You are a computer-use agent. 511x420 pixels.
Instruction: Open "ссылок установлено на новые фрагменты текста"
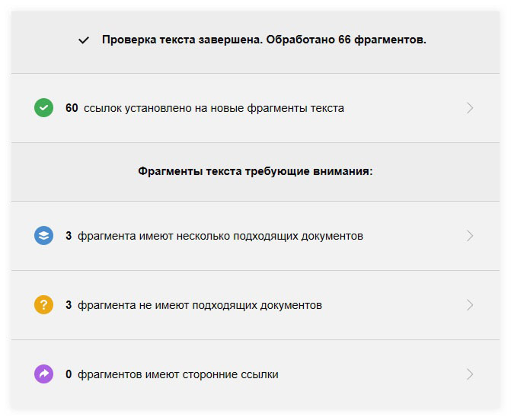214,108
